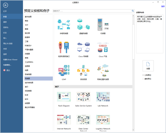This screenshot has height=133, width=166.
Task: Select the 网络位置关系图 template icon
Action: [103, 70]
